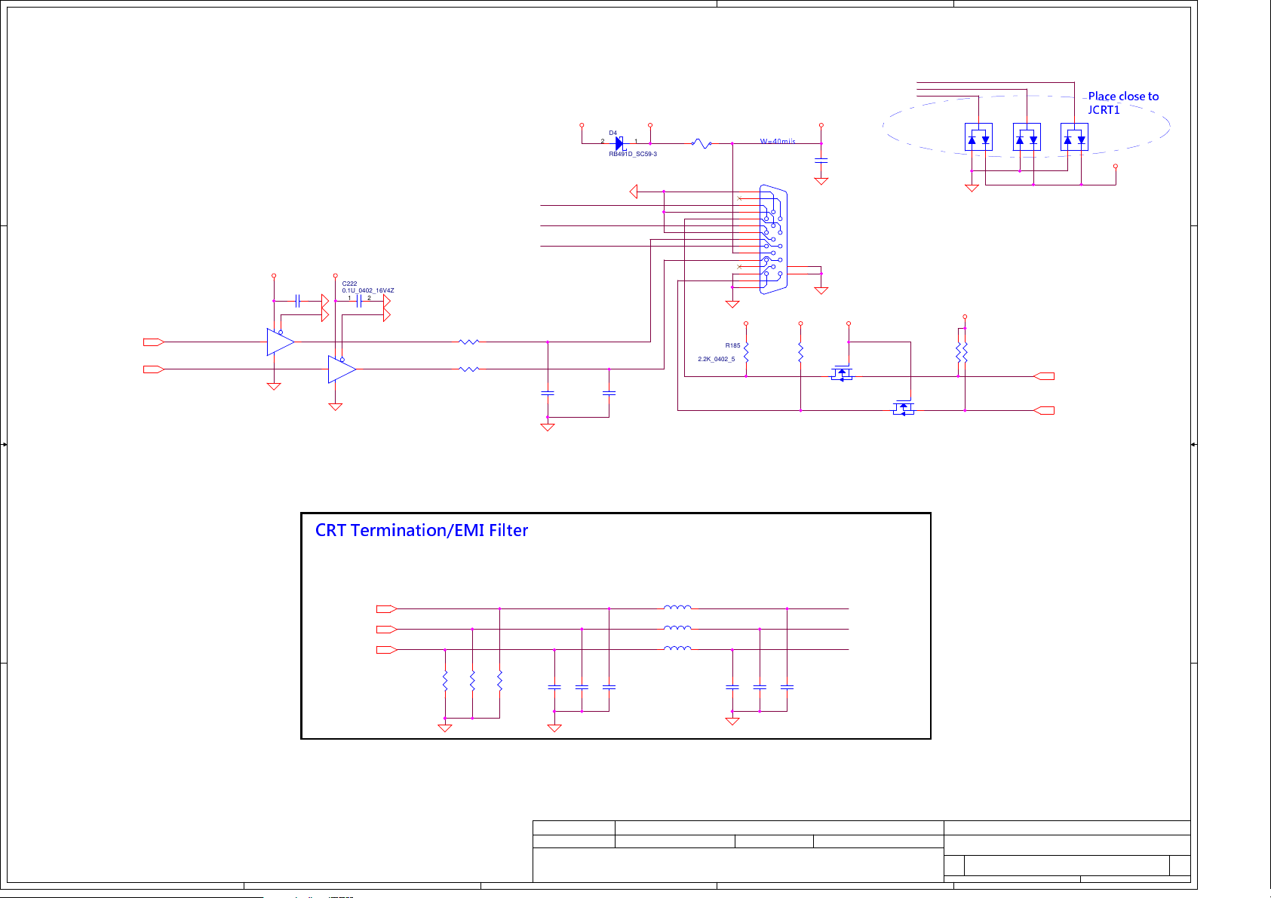Select ground symbol below the ESD diodes
Viewport: 1271px width, 898px height.
972,188
